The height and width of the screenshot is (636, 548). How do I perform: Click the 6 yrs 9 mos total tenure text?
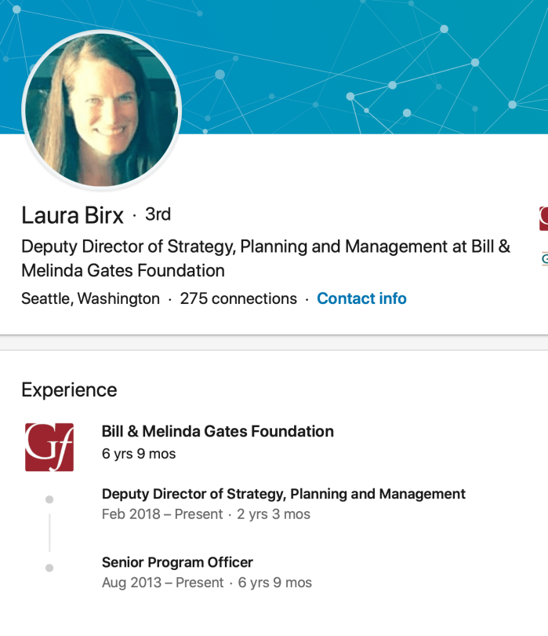(x=139, y=454)
